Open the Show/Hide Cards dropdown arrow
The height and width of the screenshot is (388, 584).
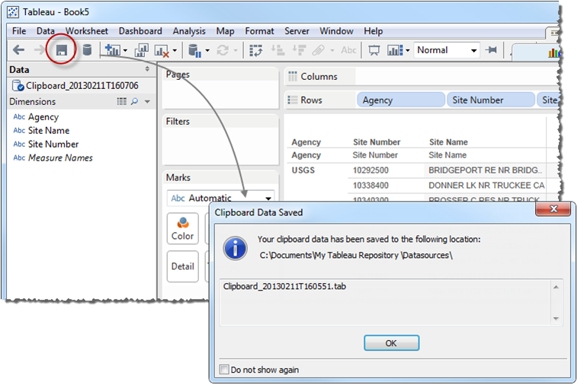pyautogui.click(x=408, y=50)
